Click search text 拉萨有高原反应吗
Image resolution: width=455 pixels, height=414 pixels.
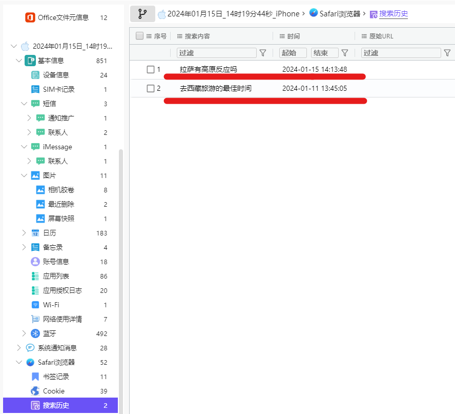[209, 69]
